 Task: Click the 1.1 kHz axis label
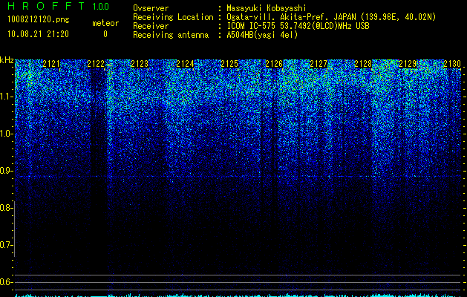6,97
